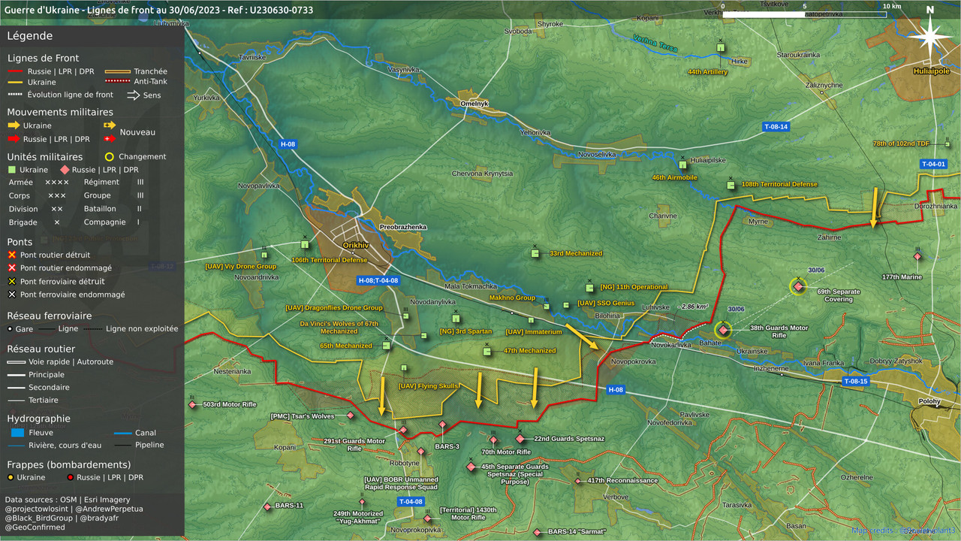The height and width of the screenshot is (541, 961).
Task: Click the "Robotyne" village label
Action: tap(403, 464)
